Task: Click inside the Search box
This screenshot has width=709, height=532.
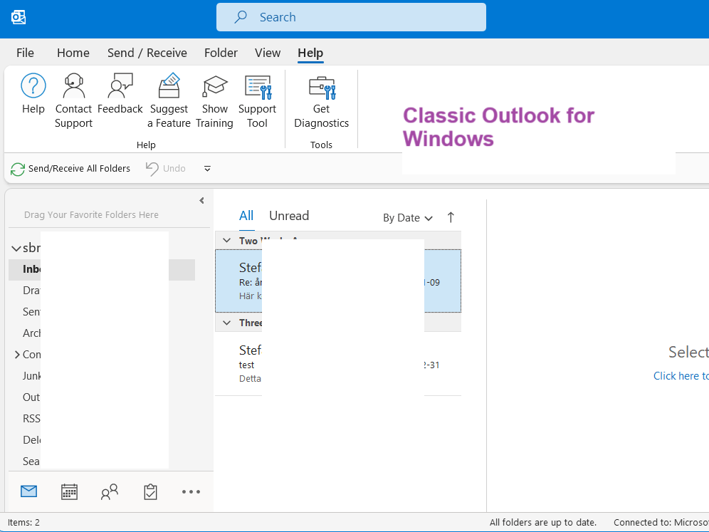Action: tap(352, 17)
